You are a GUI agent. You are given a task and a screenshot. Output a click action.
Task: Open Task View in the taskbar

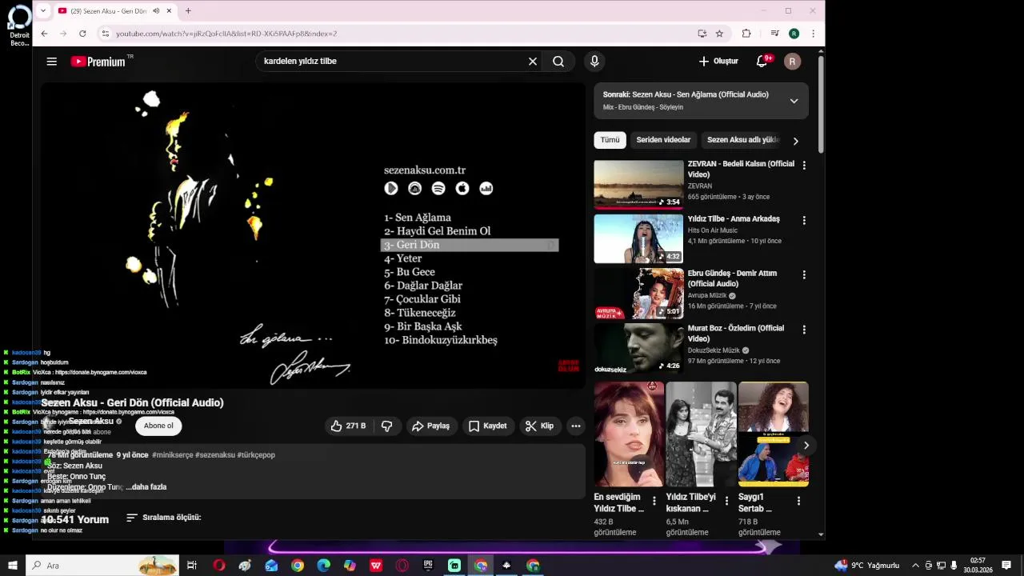click(x=192, y=566)
